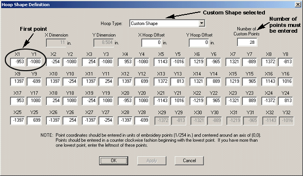This screenshot has height=176, width=303.
Task: Click the Y4 coordinate field
Action: tap(142, 62)
